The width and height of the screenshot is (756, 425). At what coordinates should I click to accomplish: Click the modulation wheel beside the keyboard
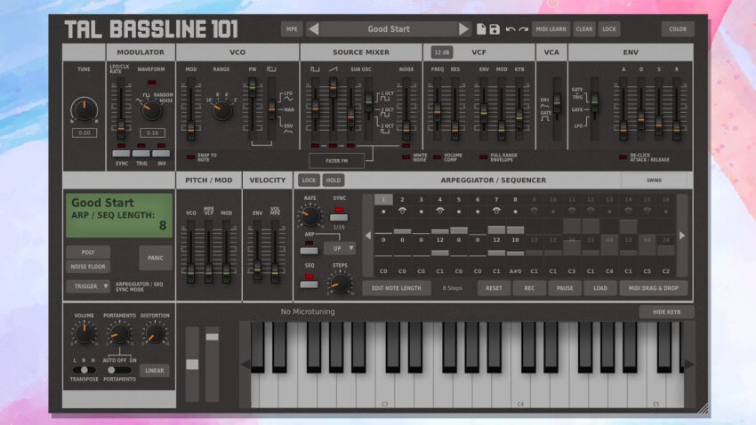(213, 364)
